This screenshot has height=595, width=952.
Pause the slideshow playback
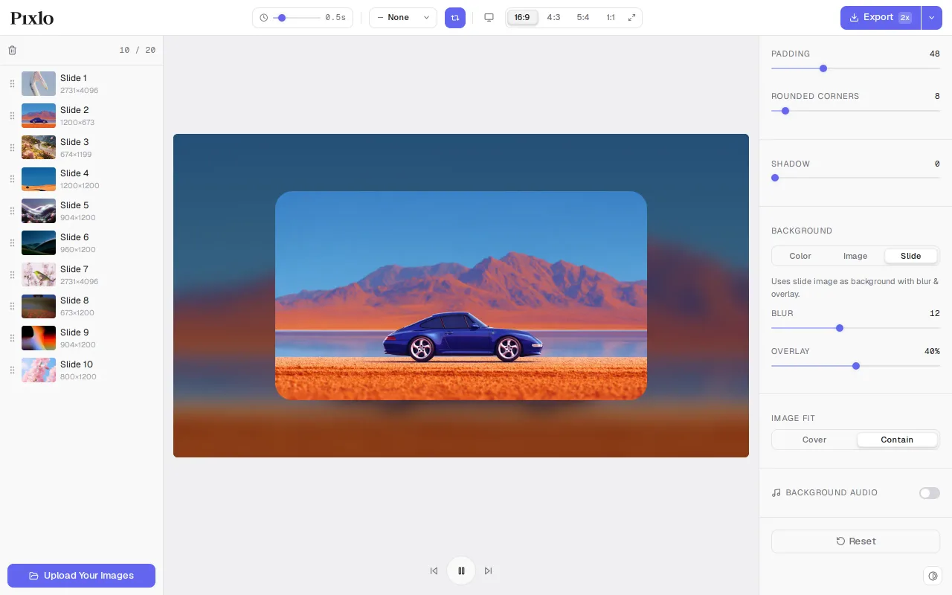pos(461,571)
